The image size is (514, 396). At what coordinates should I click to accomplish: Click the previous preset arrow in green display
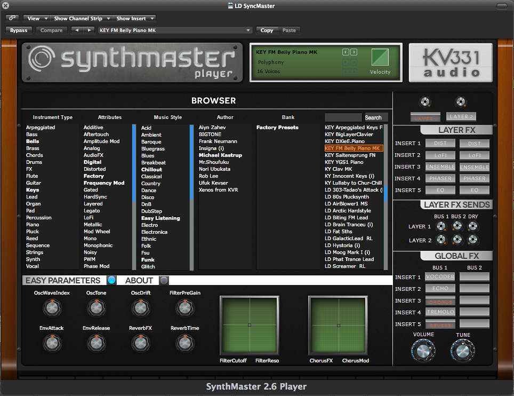pos(346,52)
